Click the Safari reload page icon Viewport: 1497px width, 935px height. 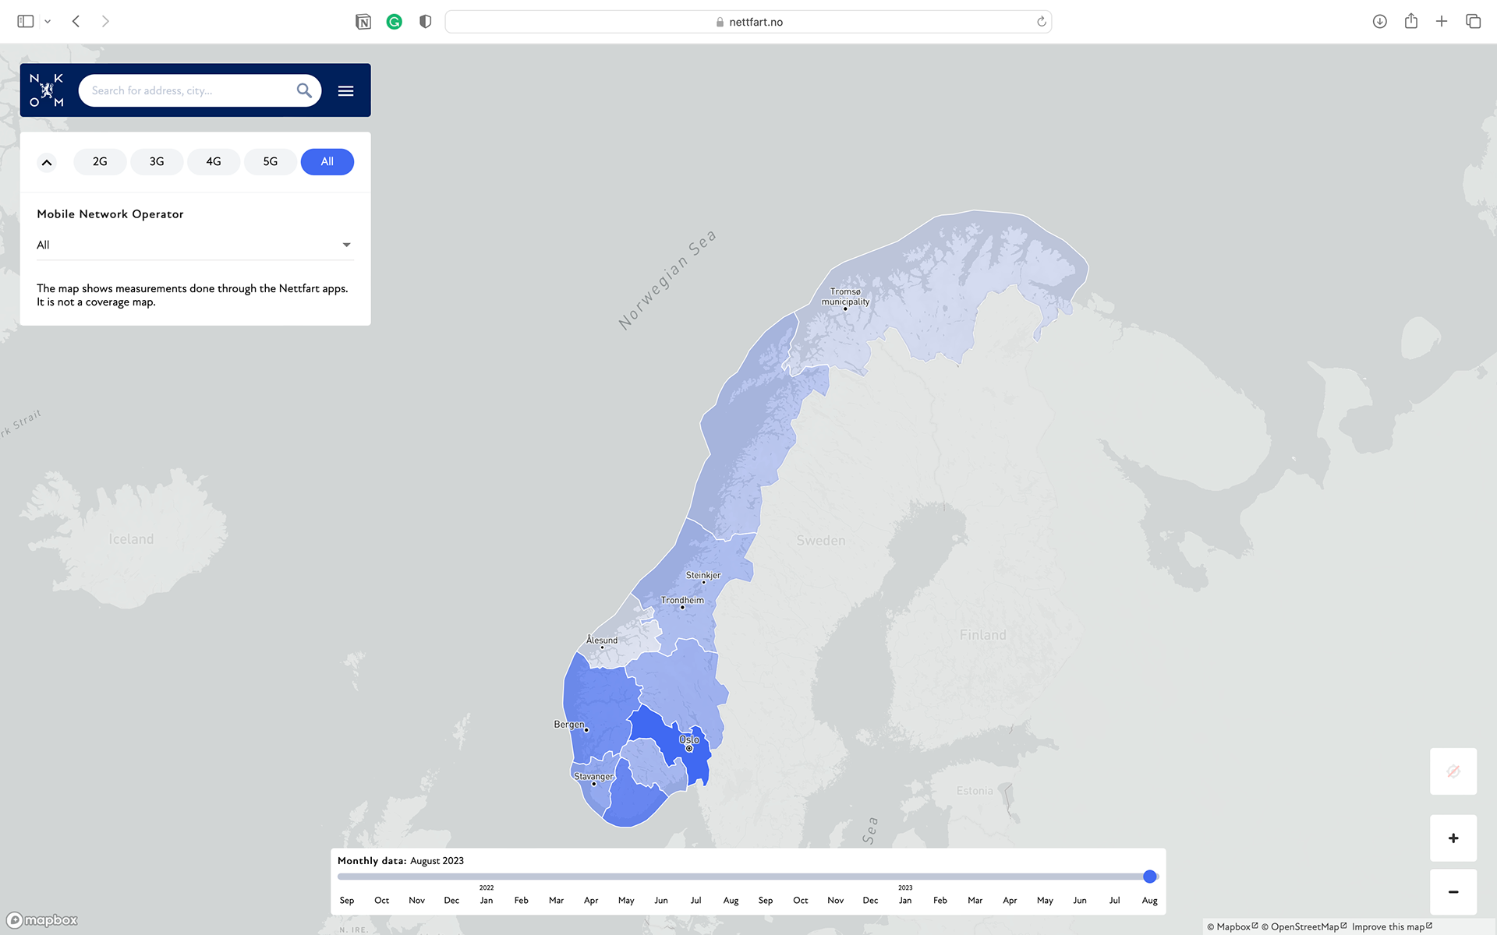(x=1041, y=22)
